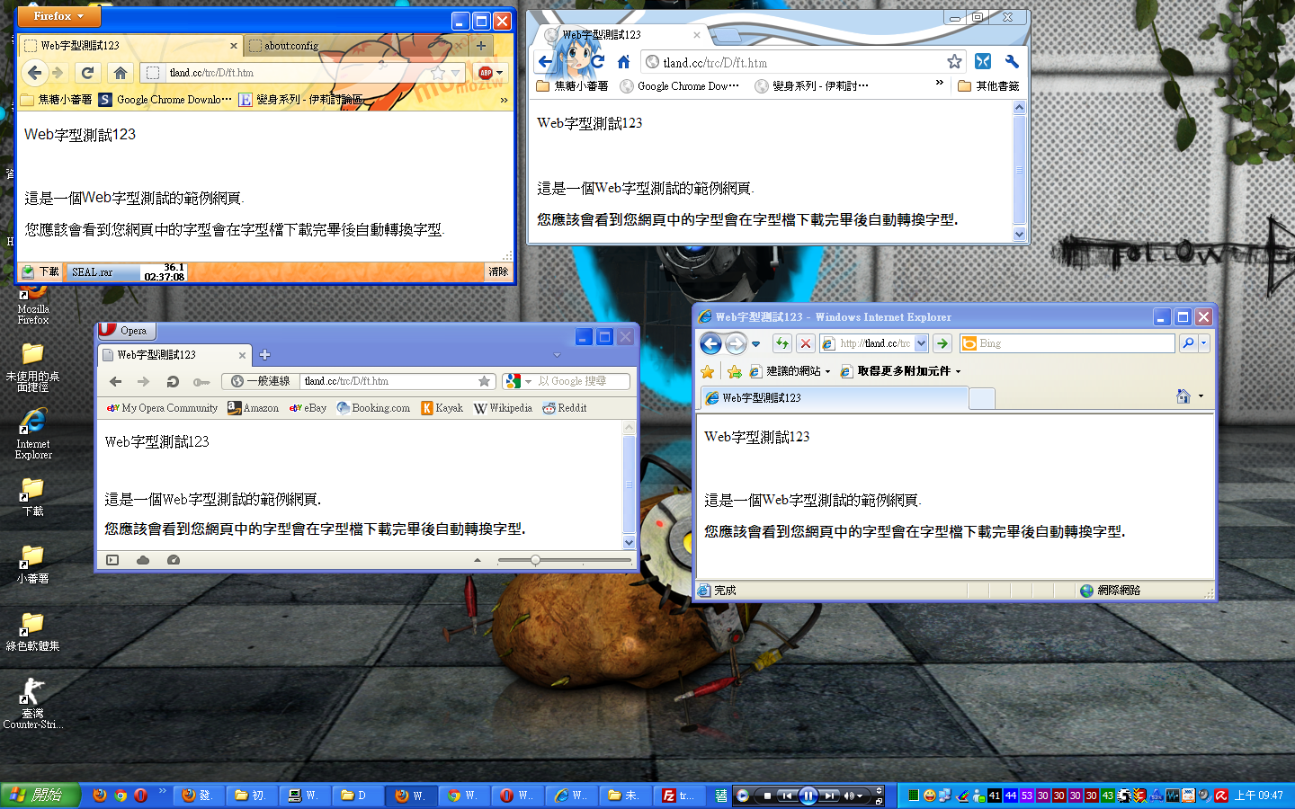Open the Chrome wrench settings menu
Image resolution: width=1295 pixels, height=809 pixels.
coord(1012,61)
